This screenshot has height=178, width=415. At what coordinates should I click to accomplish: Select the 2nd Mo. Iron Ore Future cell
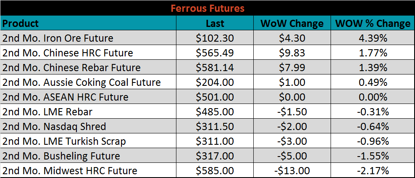coord(58,38)
